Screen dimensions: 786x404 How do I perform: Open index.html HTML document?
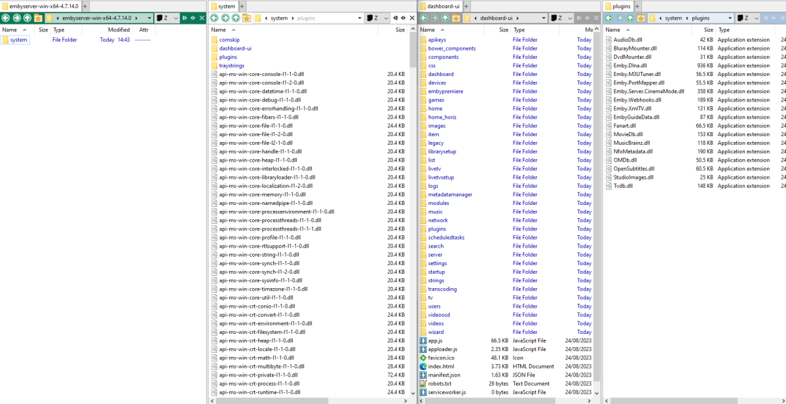(x=444, y=366)
